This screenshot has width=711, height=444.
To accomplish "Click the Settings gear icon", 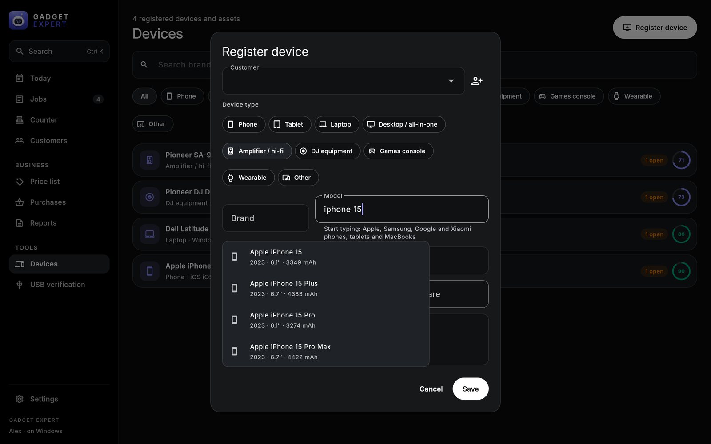I will [20, 399].
